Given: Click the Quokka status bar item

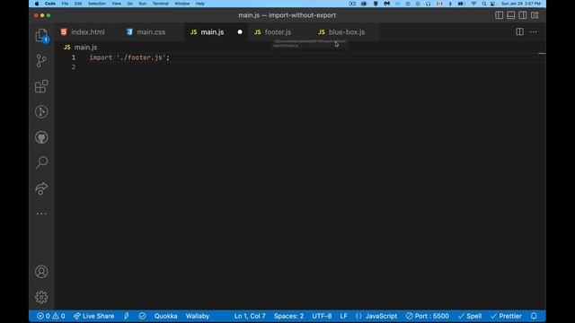Looking at the screenshot, I should (165, 316).
